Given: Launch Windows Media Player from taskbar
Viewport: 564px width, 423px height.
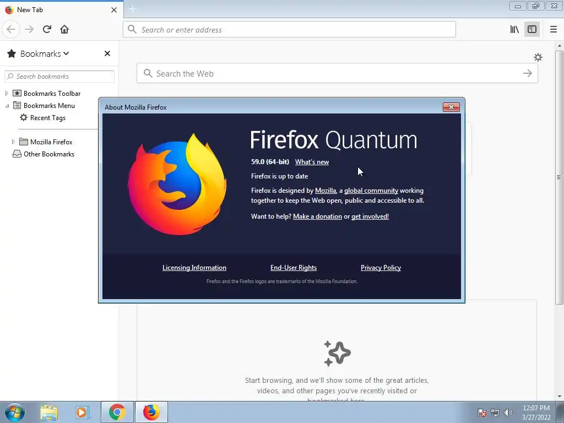Looking at the screenshot, I should click(82, 412).
